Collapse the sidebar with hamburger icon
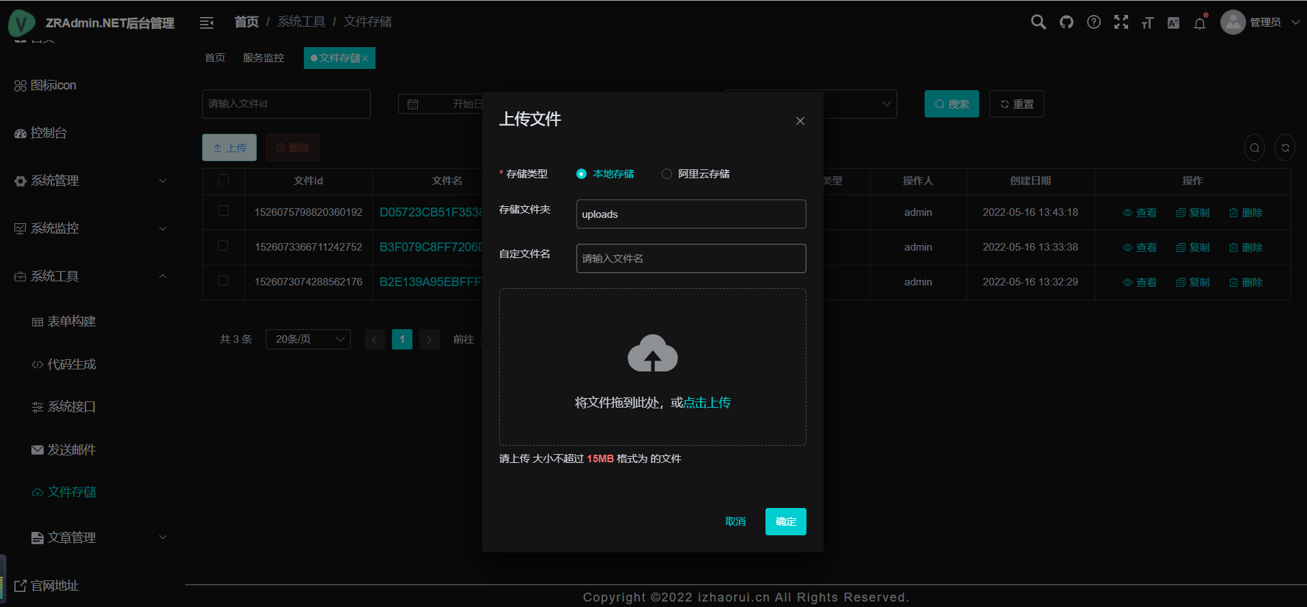Screen dimensions: 1307x607 [x=206, y=23]
